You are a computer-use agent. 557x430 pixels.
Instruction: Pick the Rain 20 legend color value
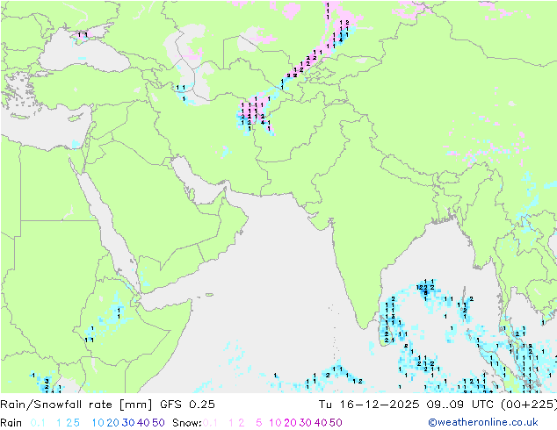(113, 423)
